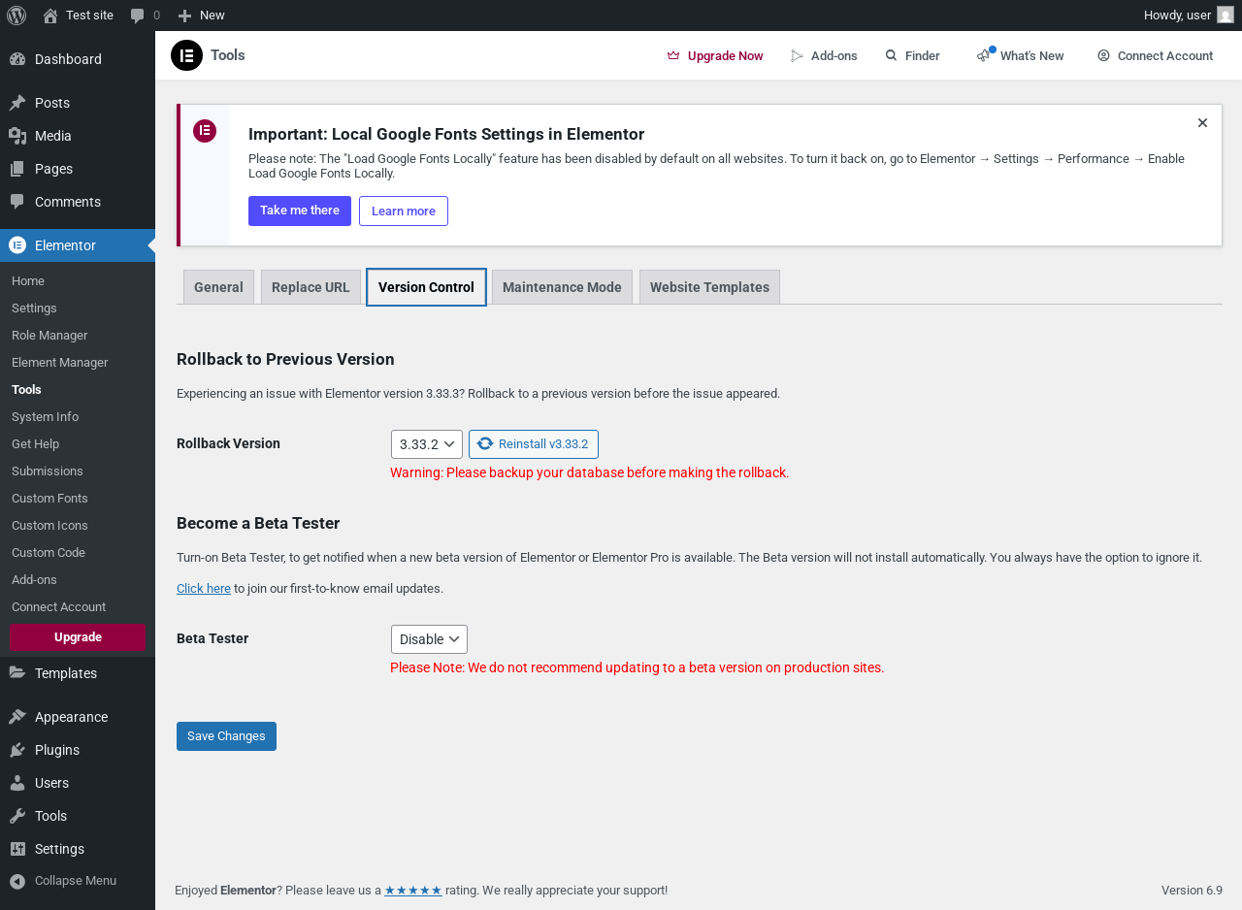Open System Info in Elementor submenu

(x=45, y=416)
